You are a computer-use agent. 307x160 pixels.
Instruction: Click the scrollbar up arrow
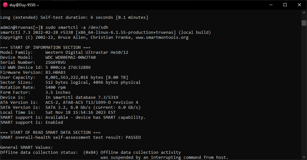coord(304,12)
